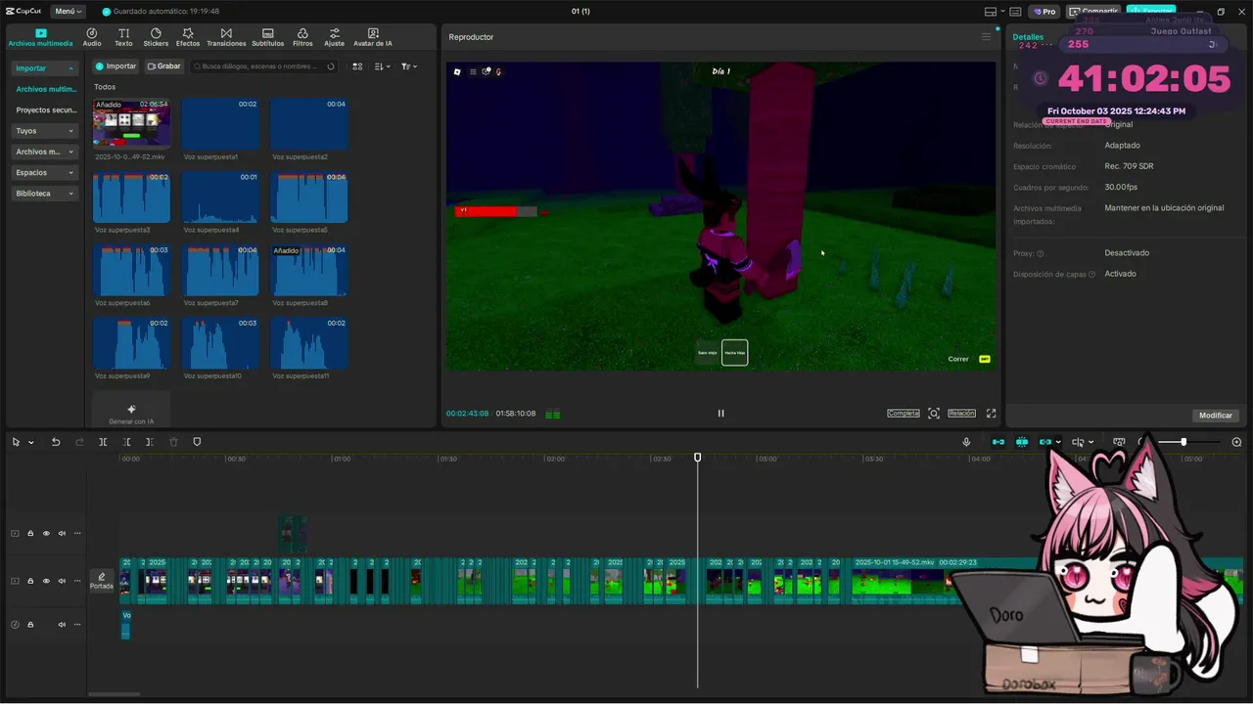Open the Stickers library
The height and width of the screenshot is (704, 1253).
[156, 37]
